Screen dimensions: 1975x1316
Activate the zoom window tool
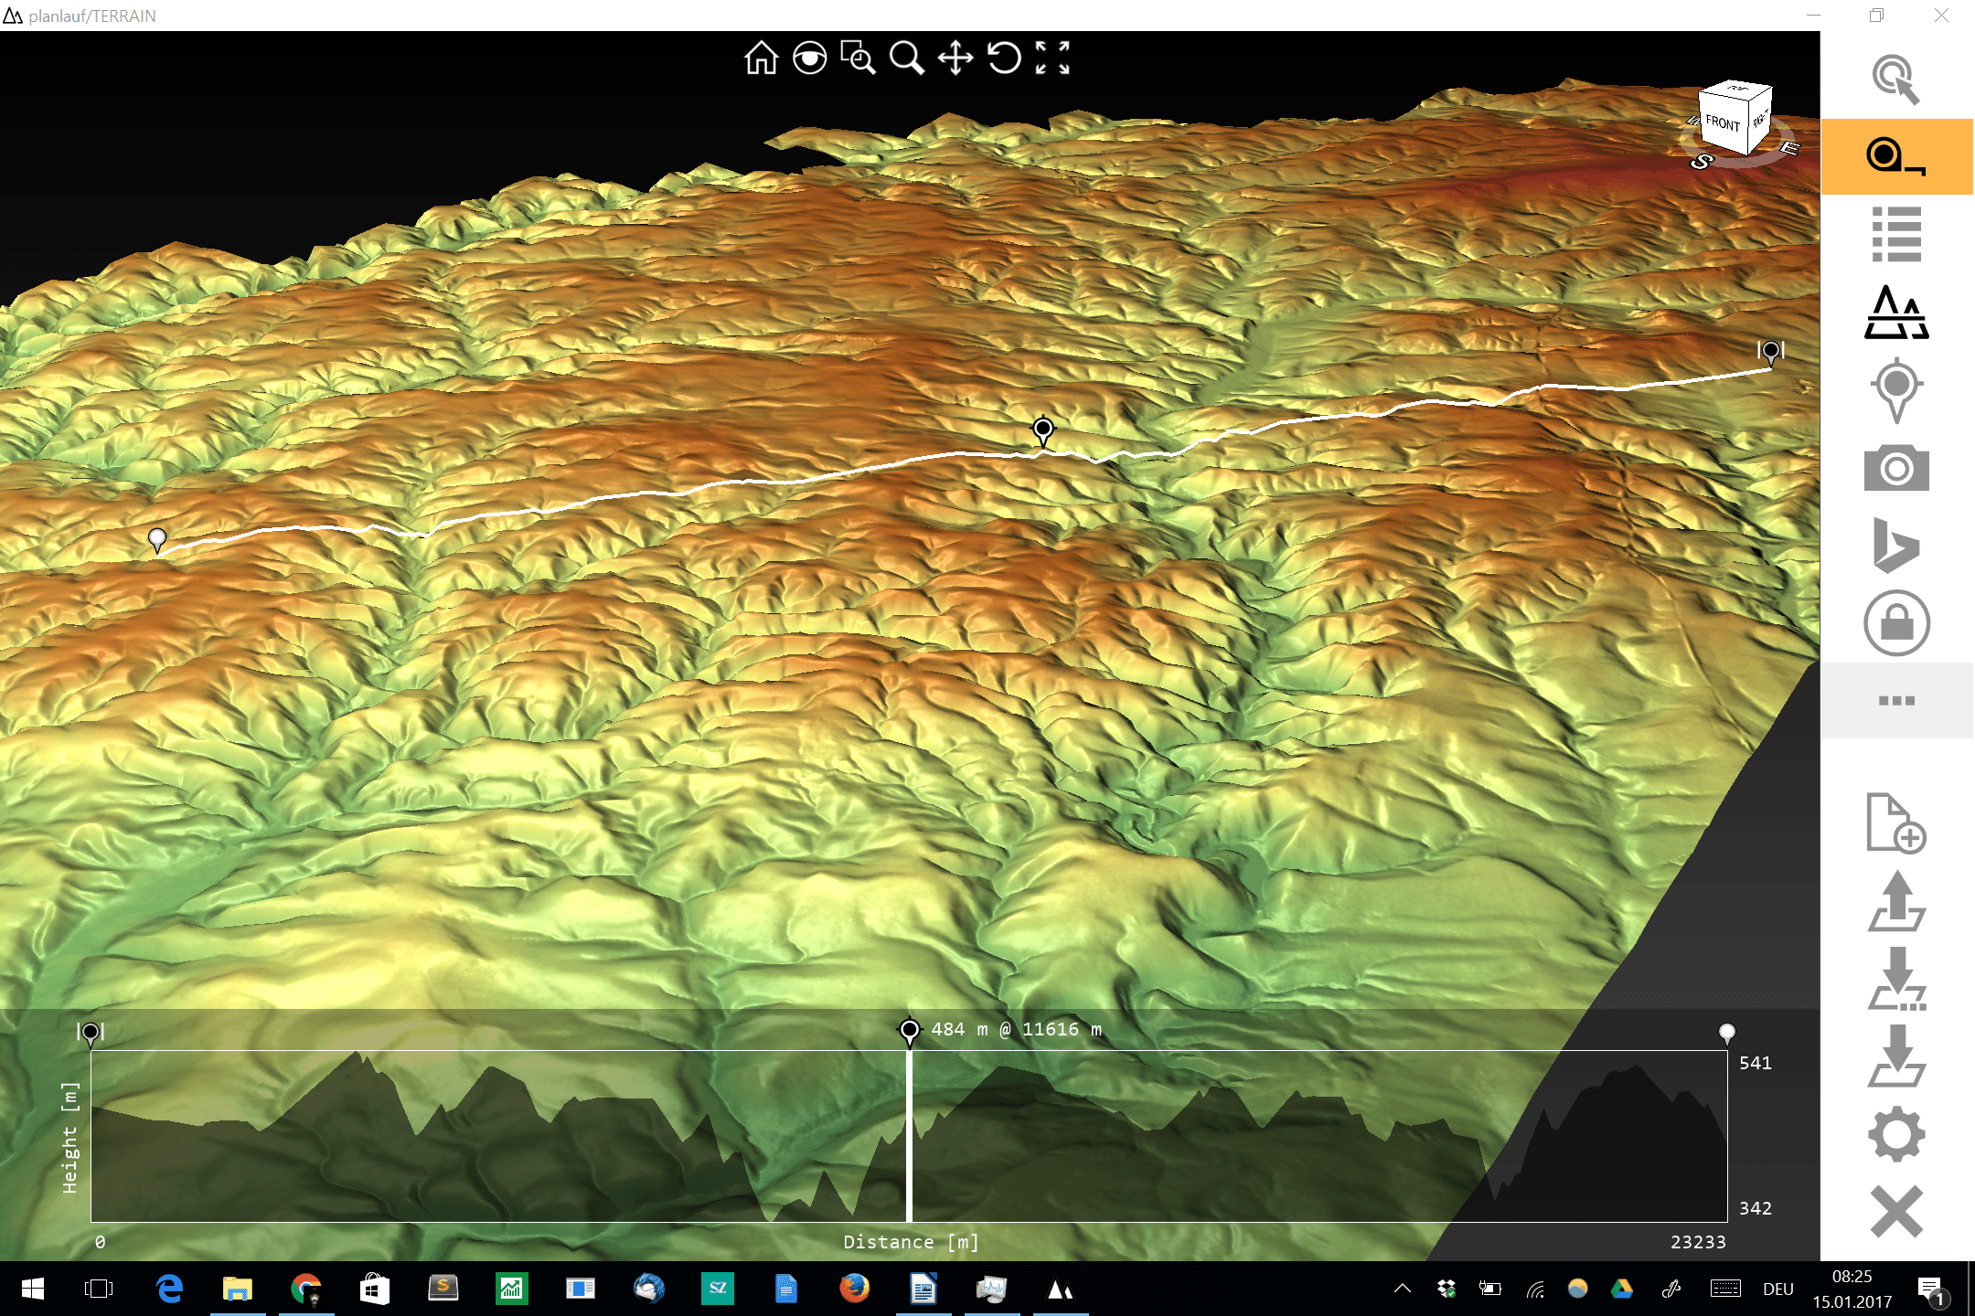coord(858,58)
